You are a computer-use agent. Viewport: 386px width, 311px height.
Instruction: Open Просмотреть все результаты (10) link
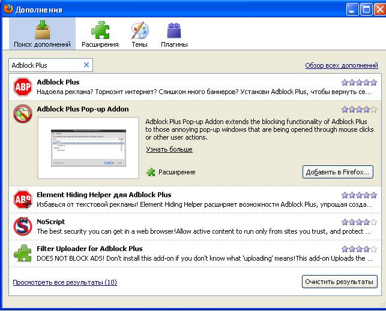point(65,282)
